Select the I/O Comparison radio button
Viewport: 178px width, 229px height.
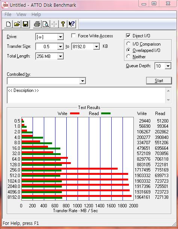coord(128,44)
